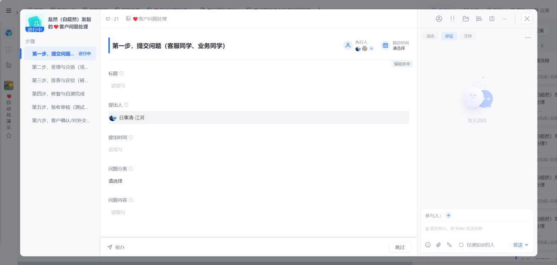
Task: Click the star icon in background sidebar
Action: (x=8, y=135)
